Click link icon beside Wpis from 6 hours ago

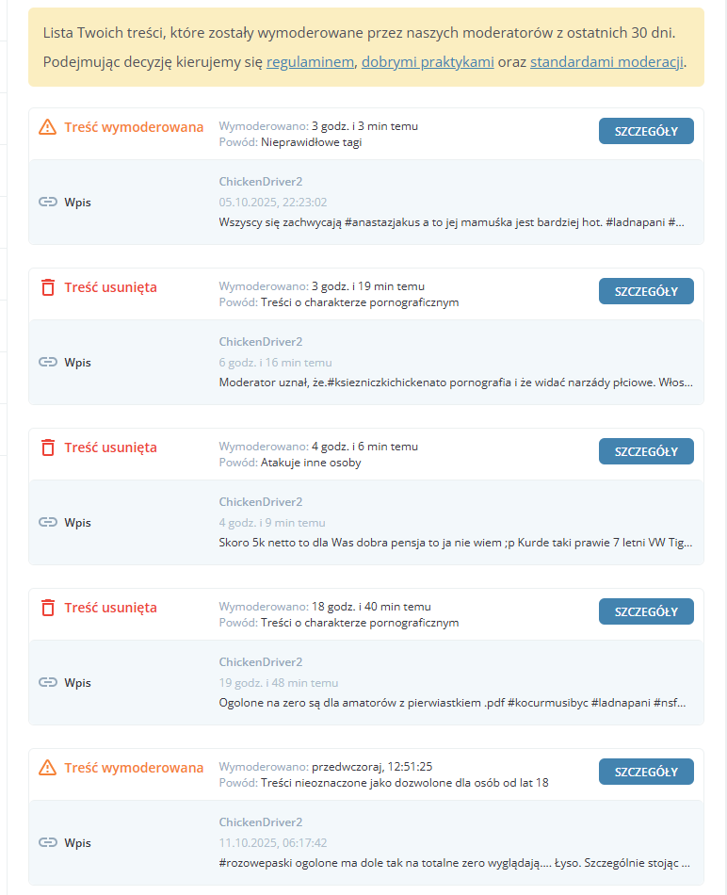(48, 362)
